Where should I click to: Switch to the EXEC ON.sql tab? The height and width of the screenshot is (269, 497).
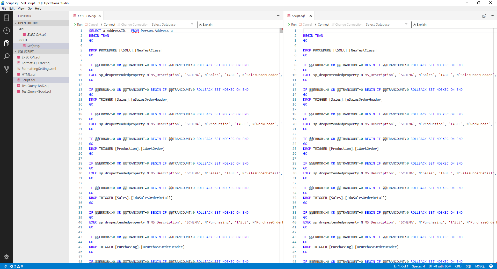point(87,16)
